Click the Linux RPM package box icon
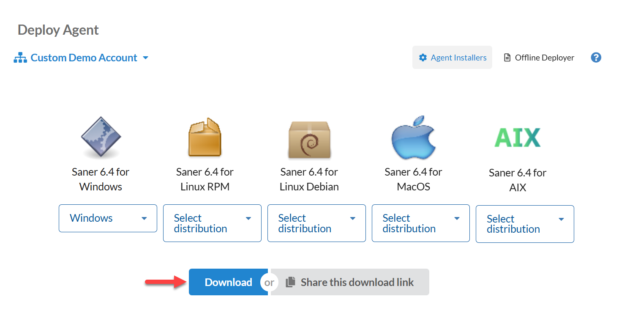This screenshot has width=619, height=330. tap(205, 137)
